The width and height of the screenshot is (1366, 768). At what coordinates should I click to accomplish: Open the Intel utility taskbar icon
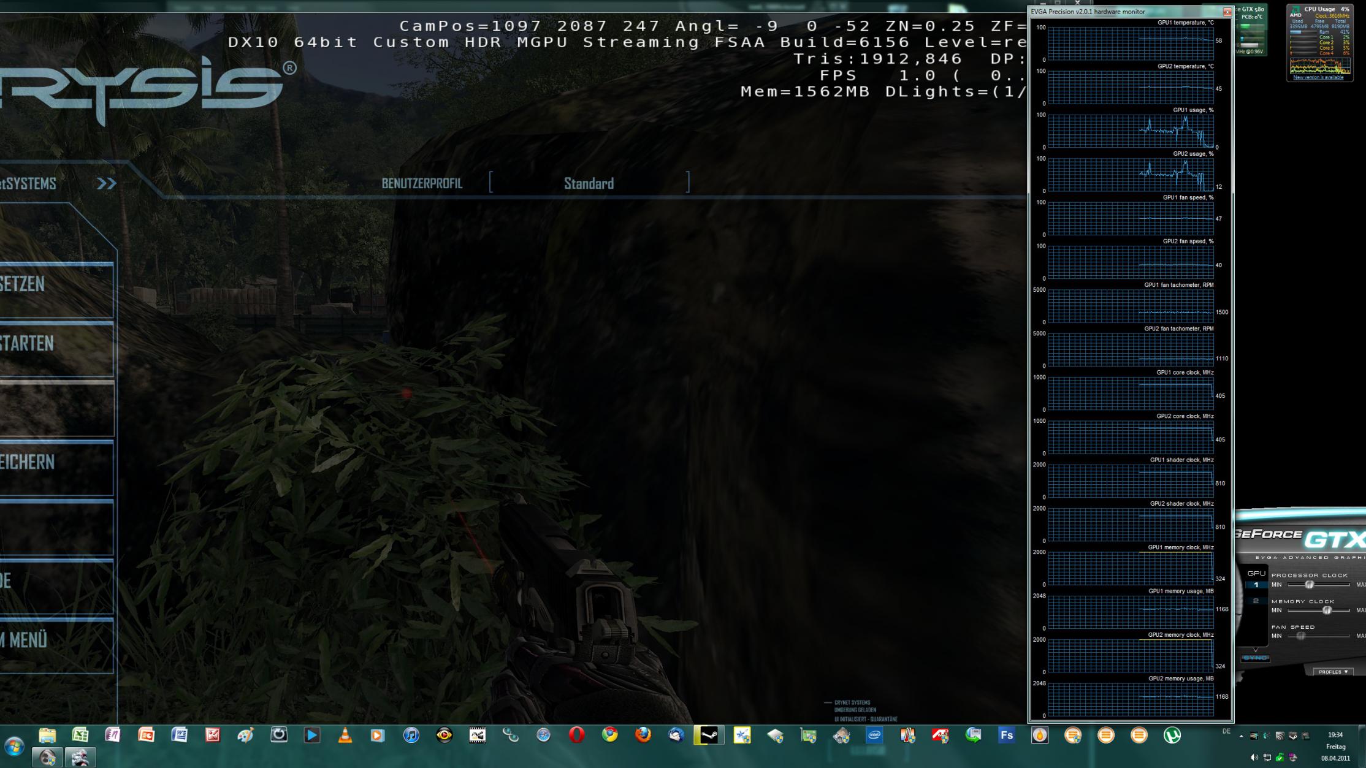pos(874,735)
